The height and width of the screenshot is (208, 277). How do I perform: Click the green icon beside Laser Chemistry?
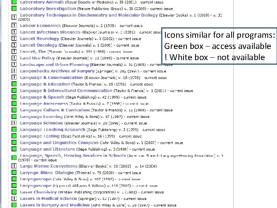[14, 192]
